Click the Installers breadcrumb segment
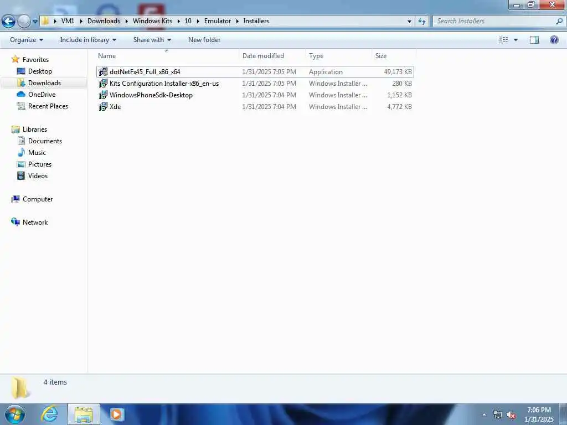This screenshot has width=567, height=425. click(256, 21)
